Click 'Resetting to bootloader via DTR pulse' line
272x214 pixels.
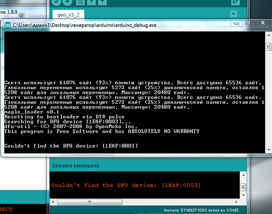64,117
